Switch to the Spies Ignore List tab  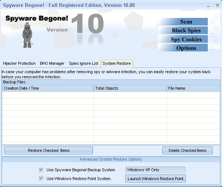coord(83,63)
